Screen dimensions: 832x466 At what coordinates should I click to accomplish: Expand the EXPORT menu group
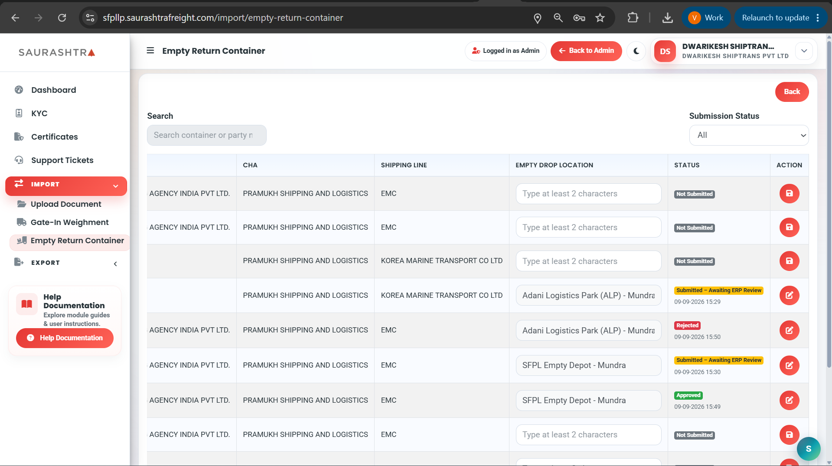coord(66,263)
